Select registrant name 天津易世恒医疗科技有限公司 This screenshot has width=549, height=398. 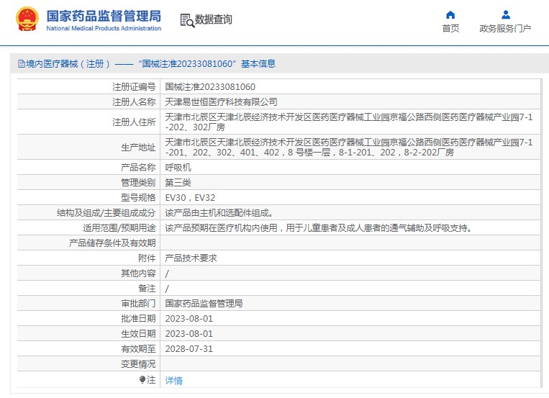pos(221,102)
